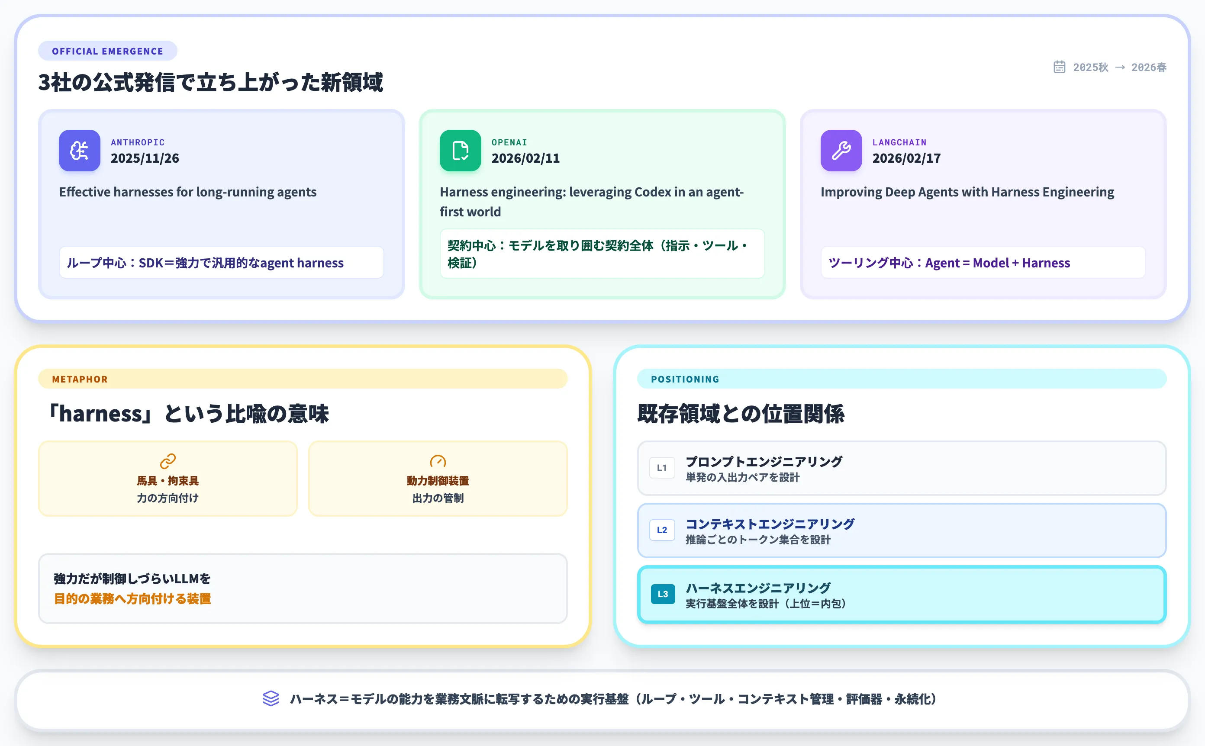The image size is (1205, 746).
Task: Click 'Harness engineering: leveraging Codex' title
Action: (592, 202)
